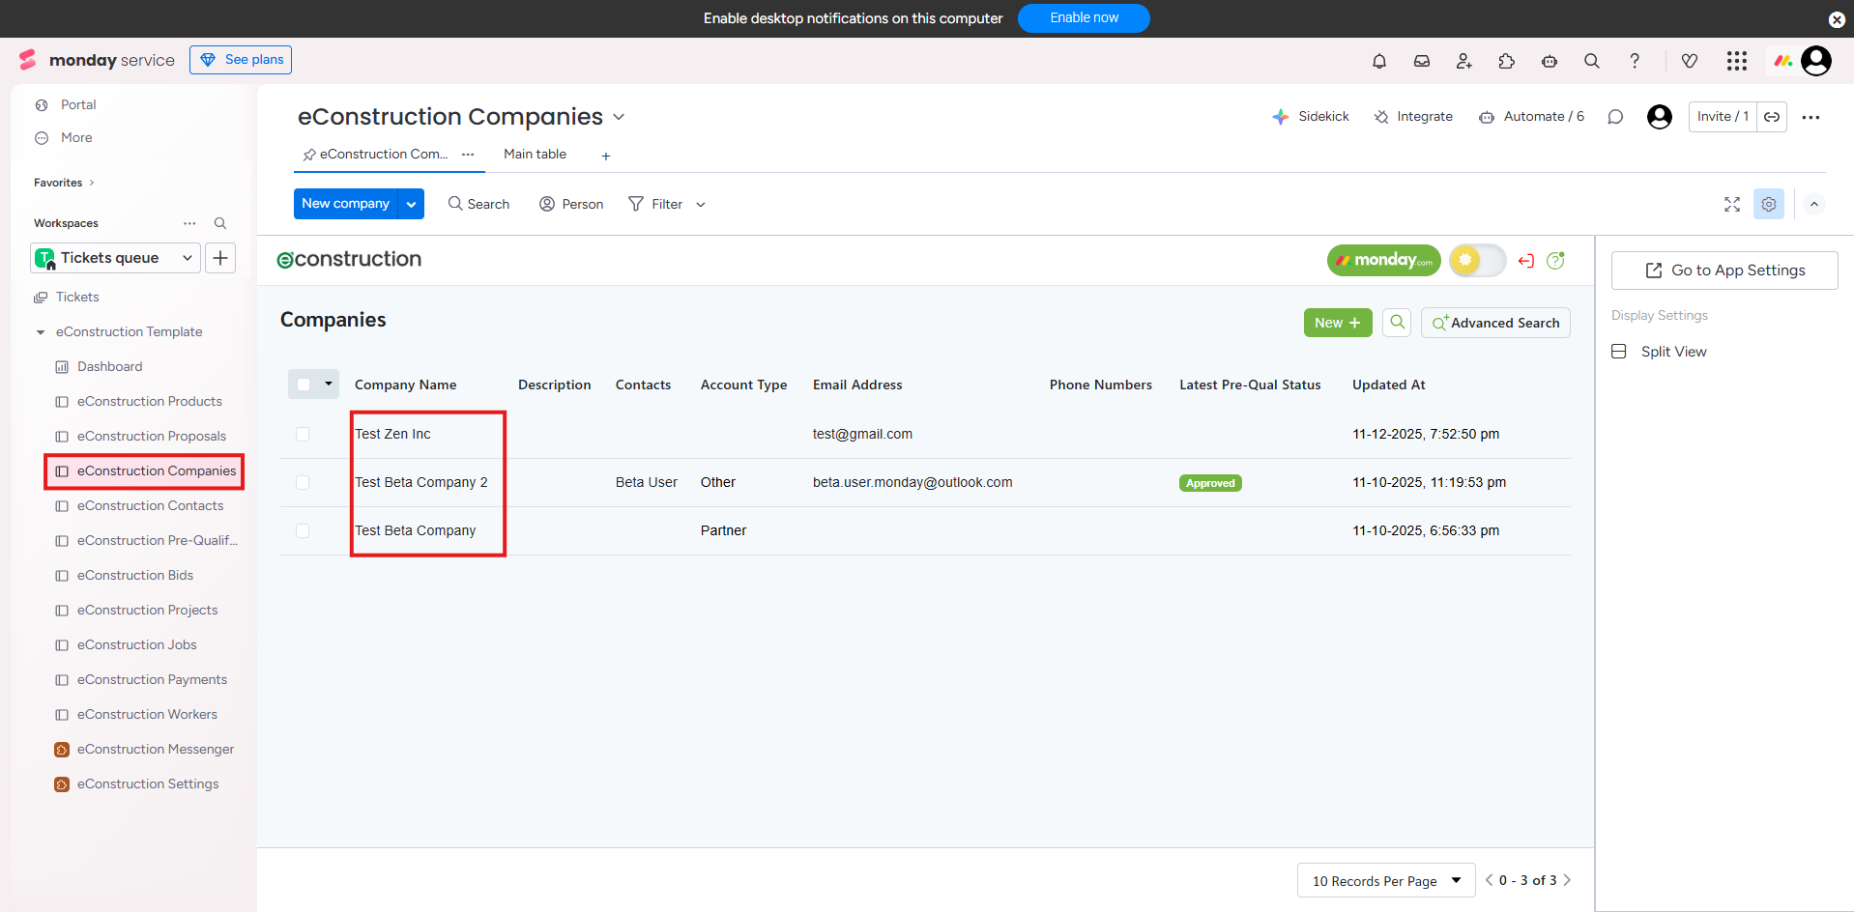Screen dimensions: 1854x912
Task: Open the 10 Records Per Page dropdown
Action: pyautogui.click(x=1385, y=880)
